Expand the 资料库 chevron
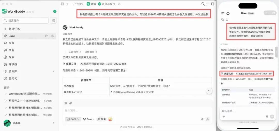 53,71
